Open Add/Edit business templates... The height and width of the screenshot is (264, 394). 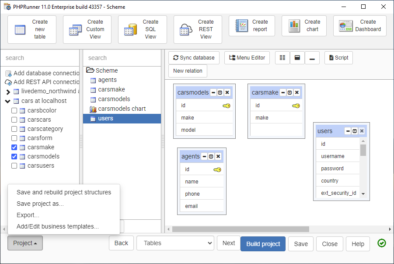click(58, 226)
